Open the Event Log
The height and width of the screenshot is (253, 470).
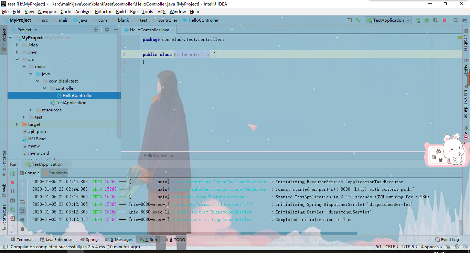coord(447,240)
